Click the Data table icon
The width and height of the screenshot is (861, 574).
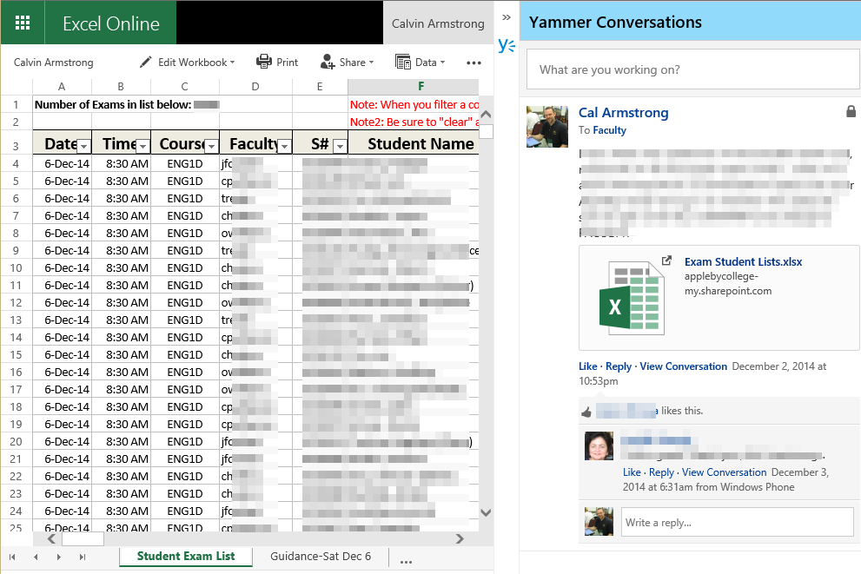coord(403,62)
